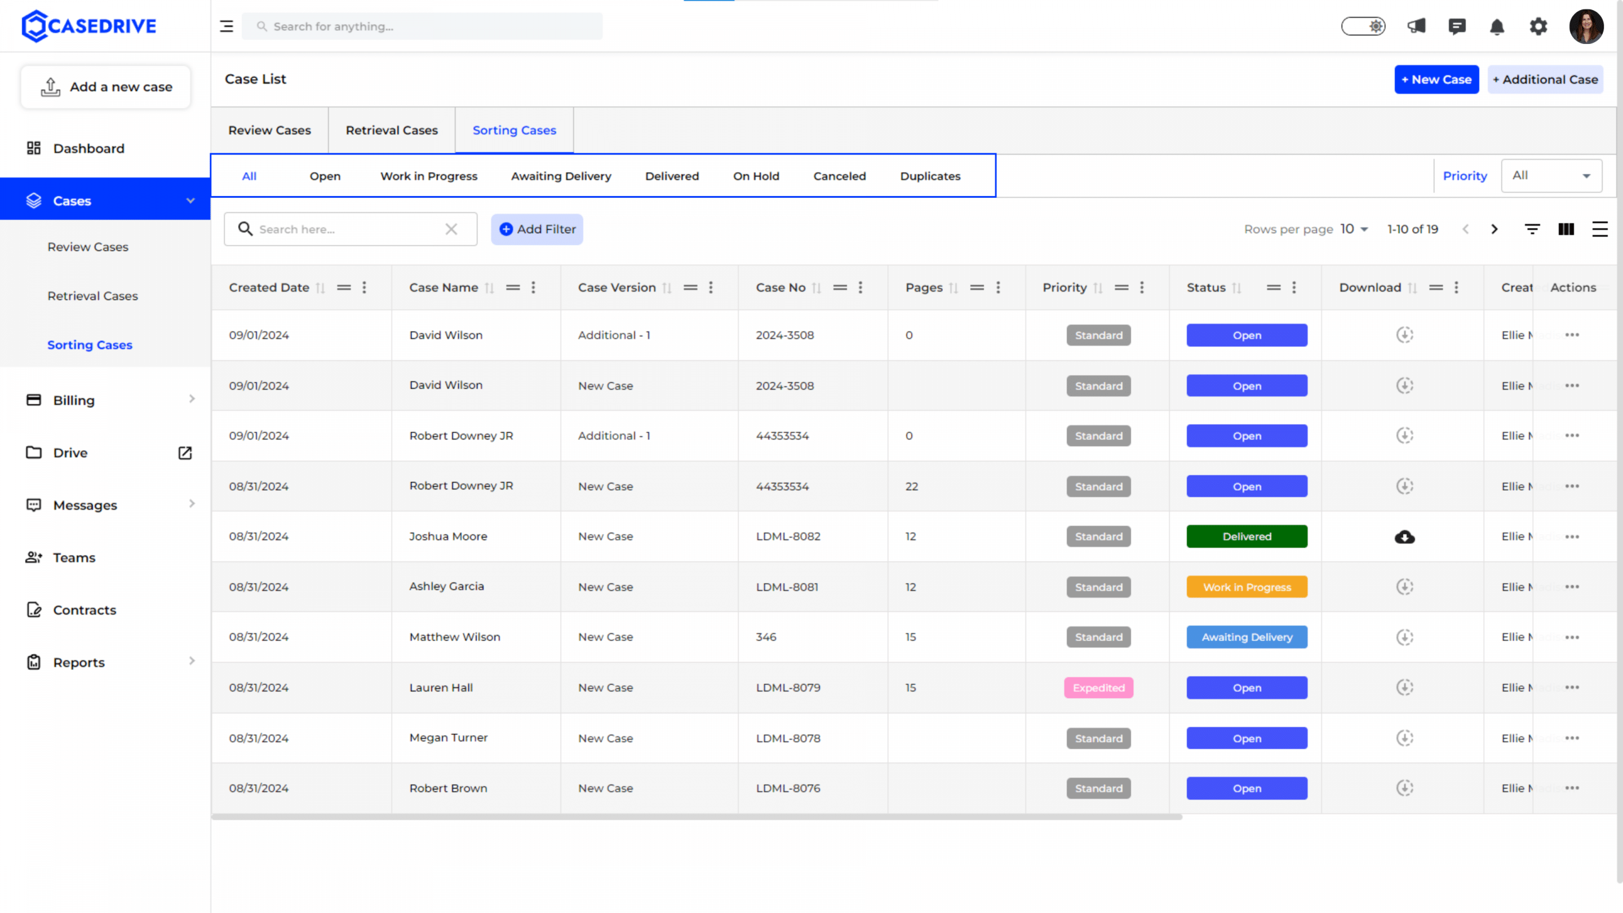Open the table filter icon

1532,229
